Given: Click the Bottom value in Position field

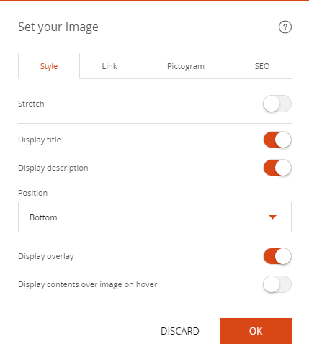Looking at the screenshot, I should pos(43,217).
